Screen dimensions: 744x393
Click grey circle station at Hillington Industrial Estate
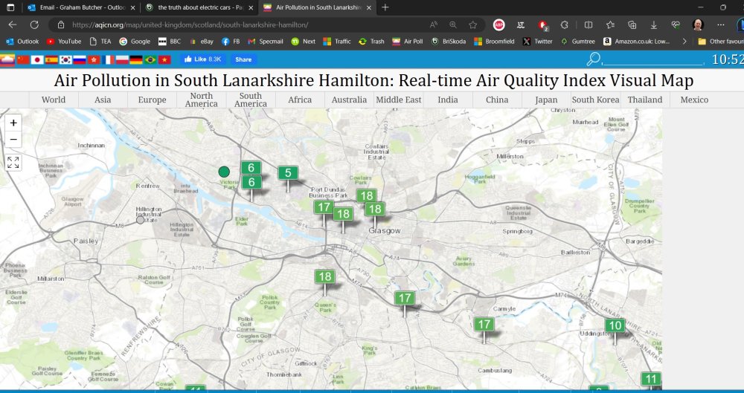click(140, 220)
